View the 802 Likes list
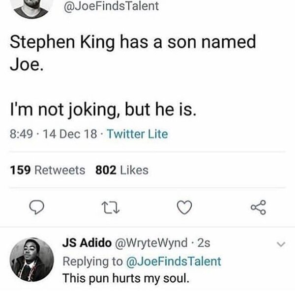This screenshot has height=294, width=295. click(x=121, y=170)
